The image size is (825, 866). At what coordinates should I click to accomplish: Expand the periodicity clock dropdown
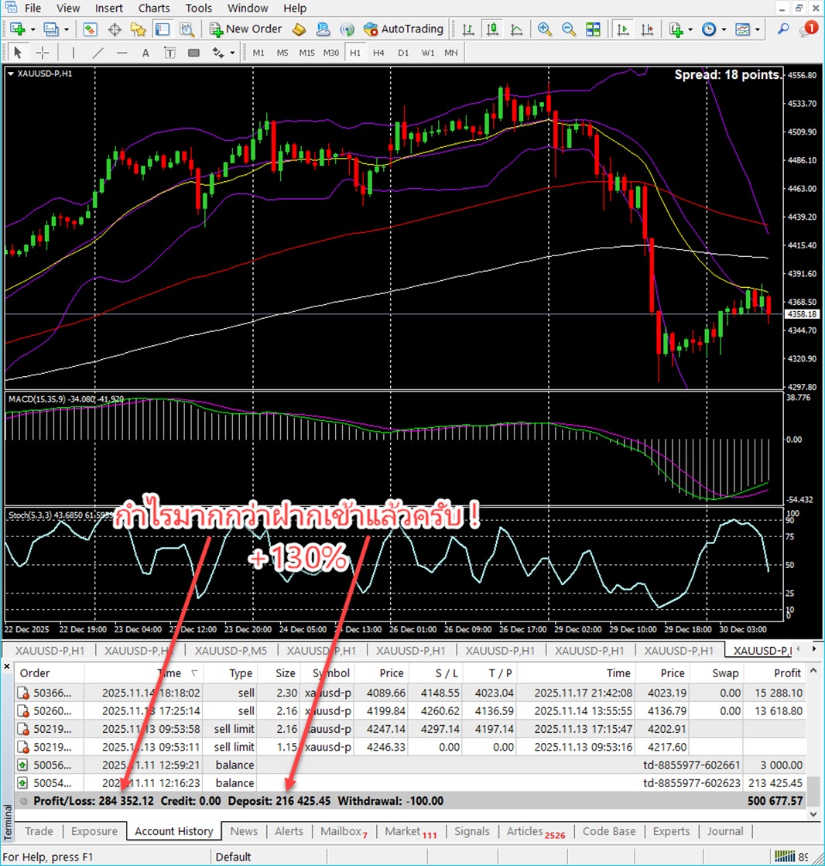pyautogui.click(x=724, y=29)
